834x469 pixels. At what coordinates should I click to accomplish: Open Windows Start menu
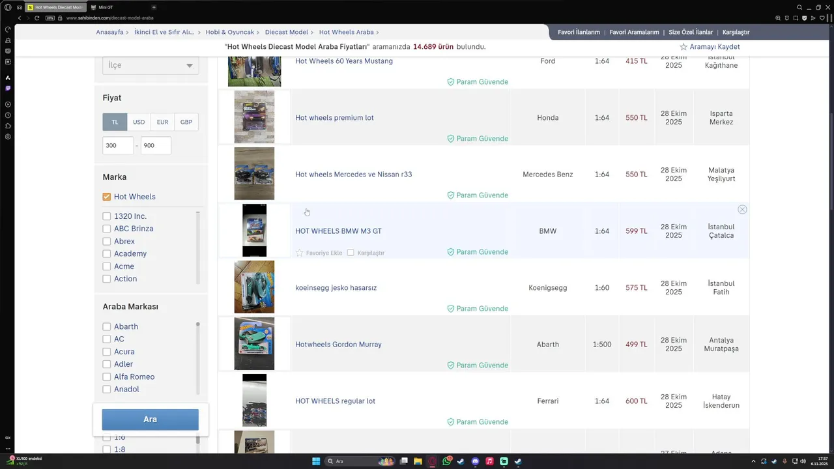(x=316, y=461)
